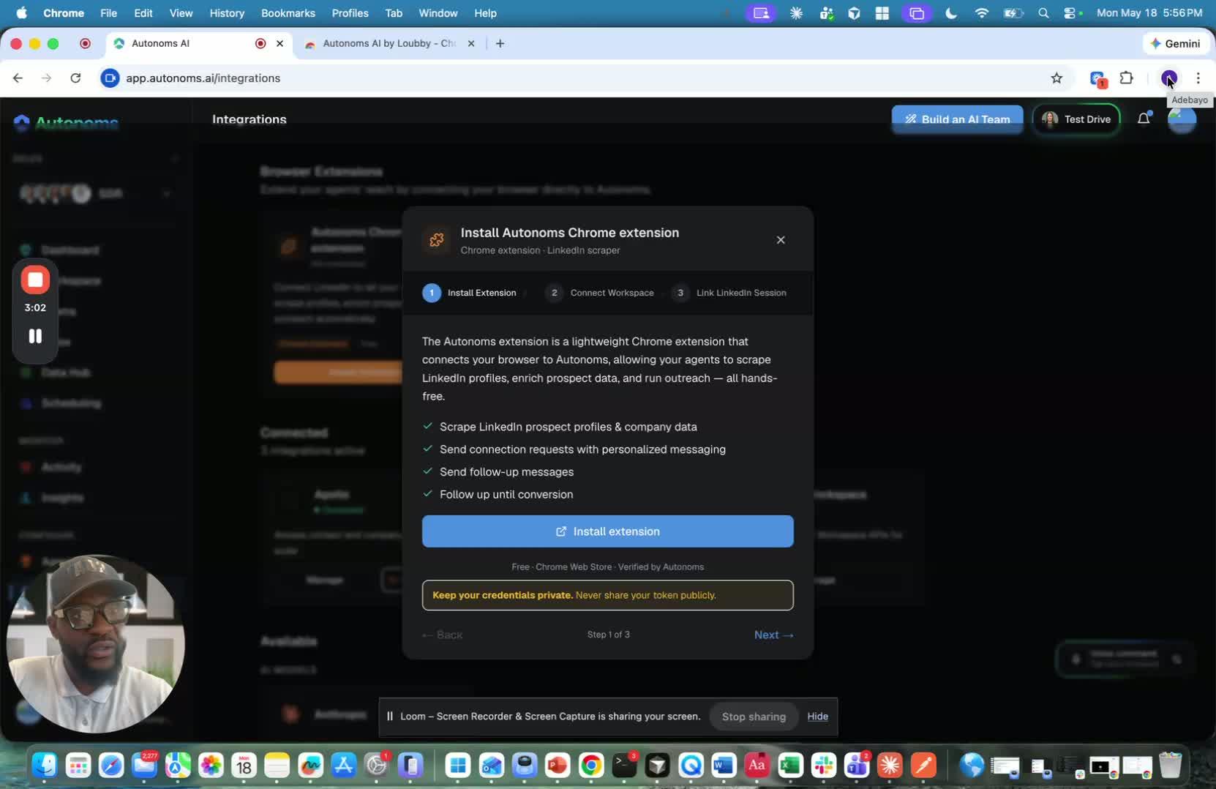Viewport: 1216px width, 789px height.
Task: Bookmark this page with the star icon
Action: click(x=1057, y=78)
